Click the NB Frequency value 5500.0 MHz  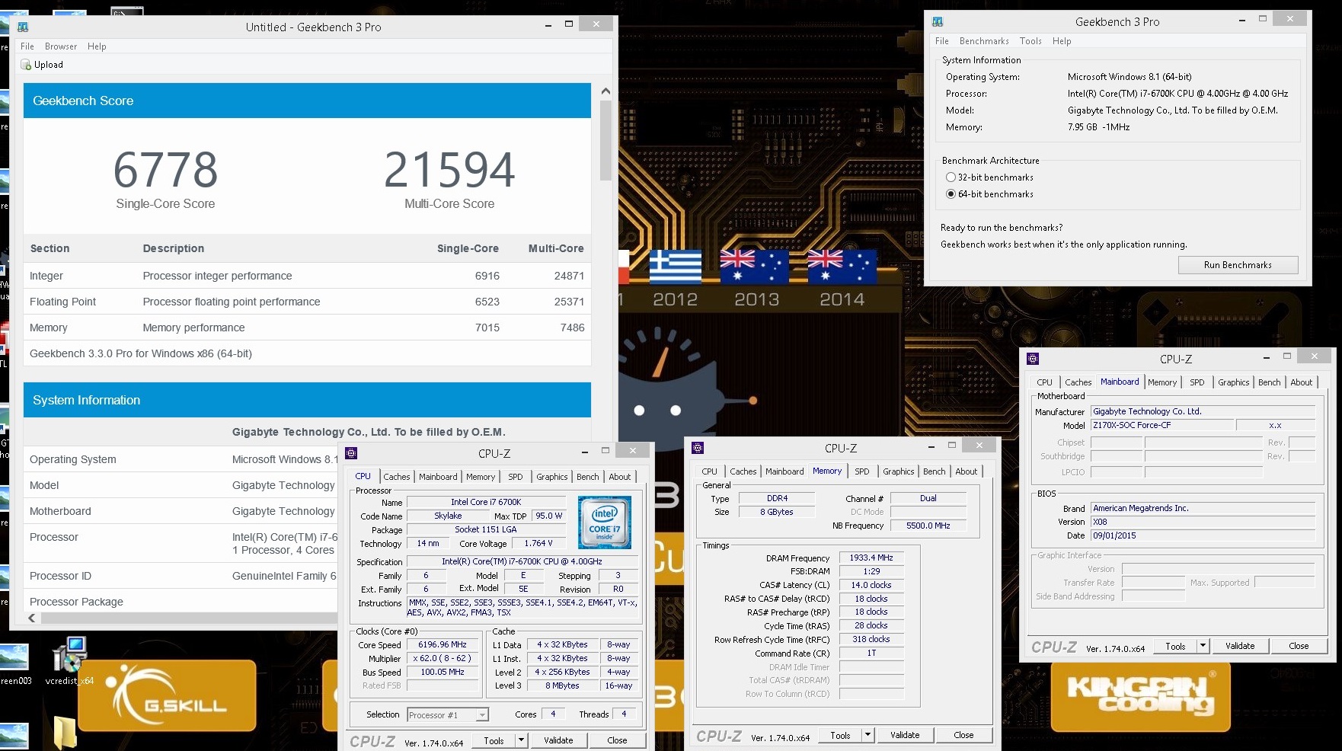click(x=928, y=526)
